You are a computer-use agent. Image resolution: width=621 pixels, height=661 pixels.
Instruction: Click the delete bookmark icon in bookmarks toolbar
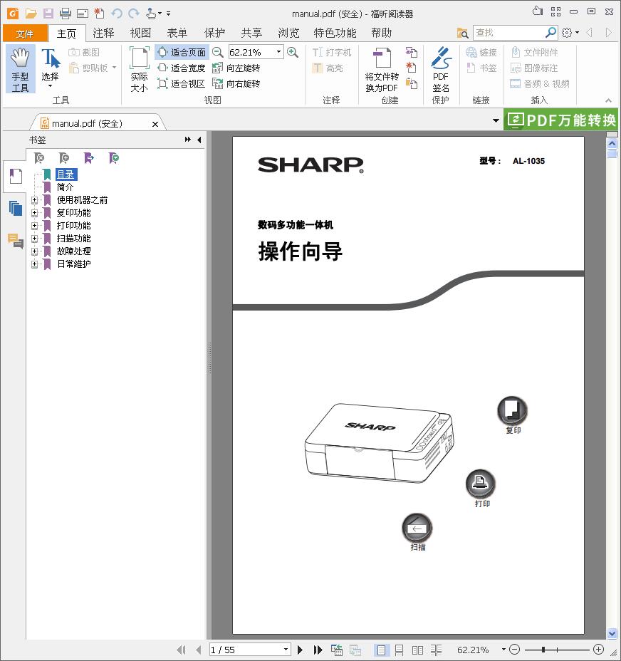(38, 158)
